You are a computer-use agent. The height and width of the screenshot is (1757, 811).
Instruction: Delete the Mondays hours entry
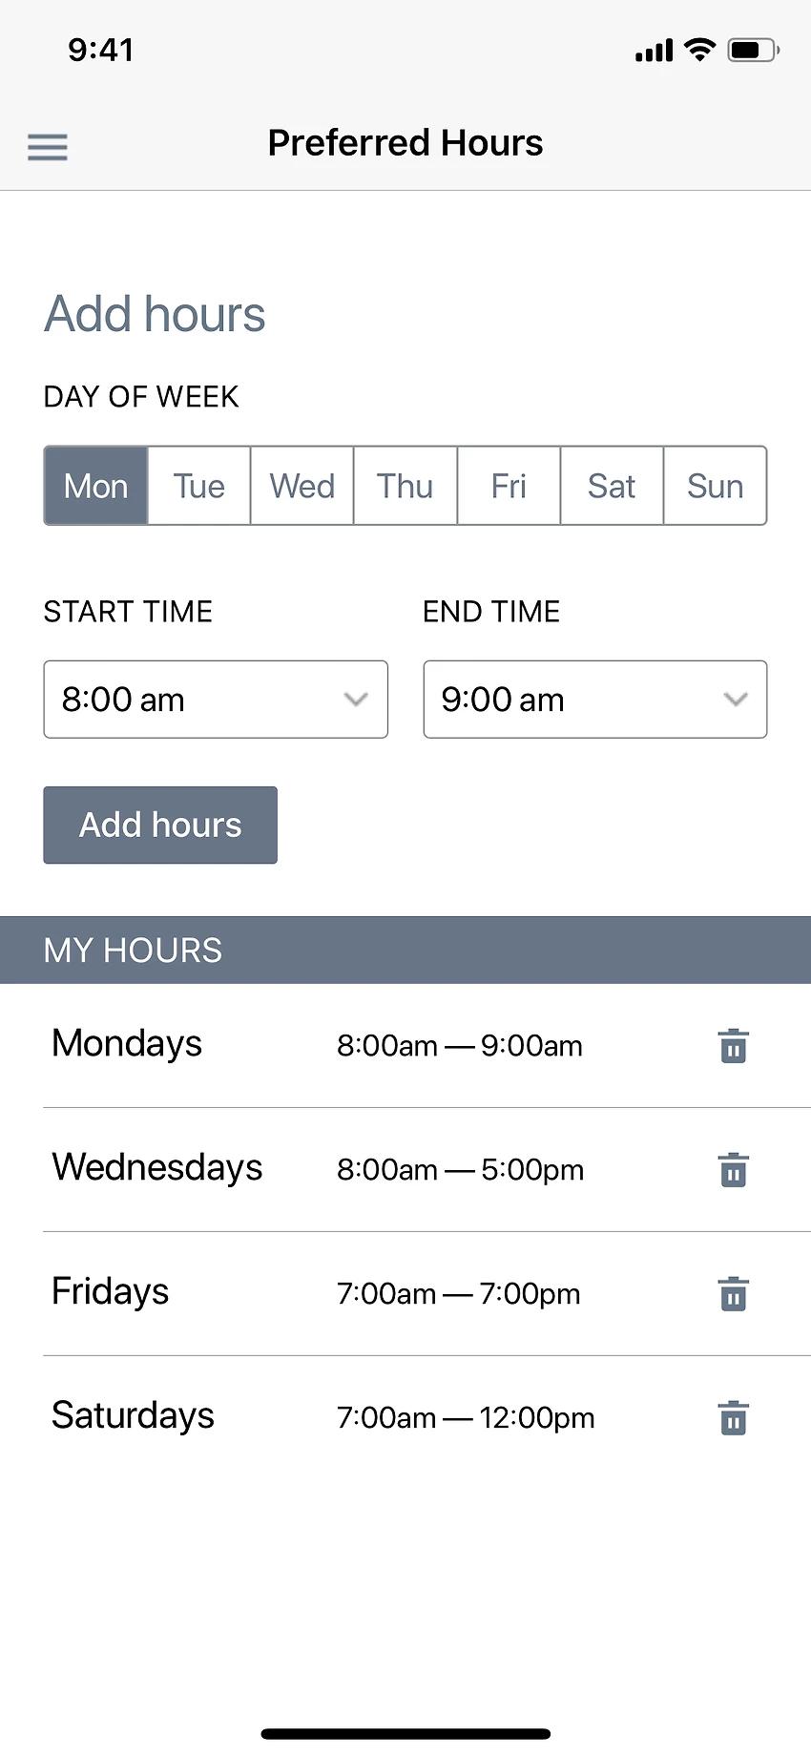click(733, 1046)
